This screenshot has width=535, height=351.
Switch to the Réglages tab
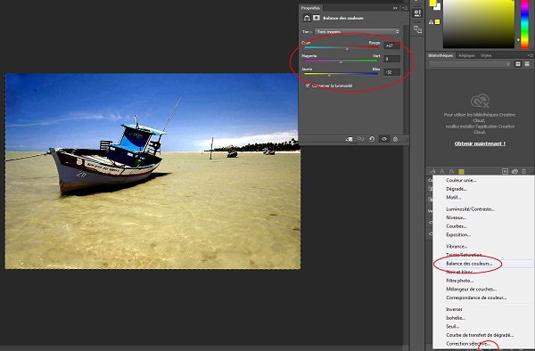(x=466, y=55)
